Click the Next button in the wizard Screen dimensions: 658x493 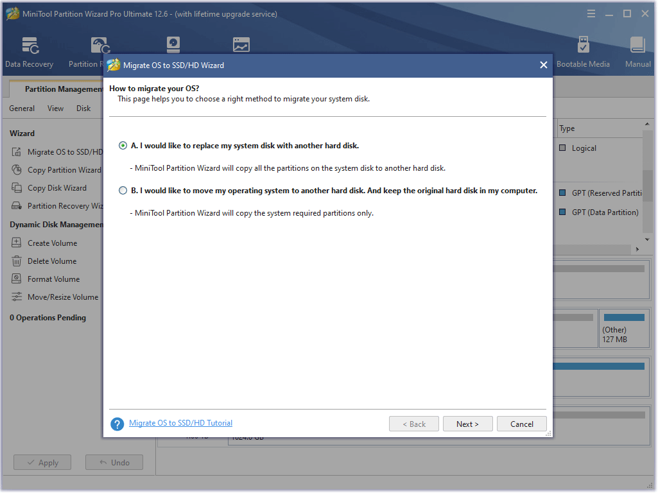tap(467, 424)
